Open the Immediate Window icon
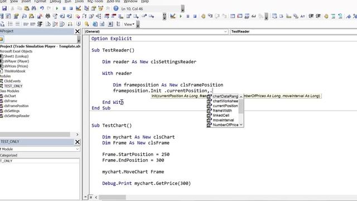The height and width of the screenshot is (201, 357). tap(239, 16)
